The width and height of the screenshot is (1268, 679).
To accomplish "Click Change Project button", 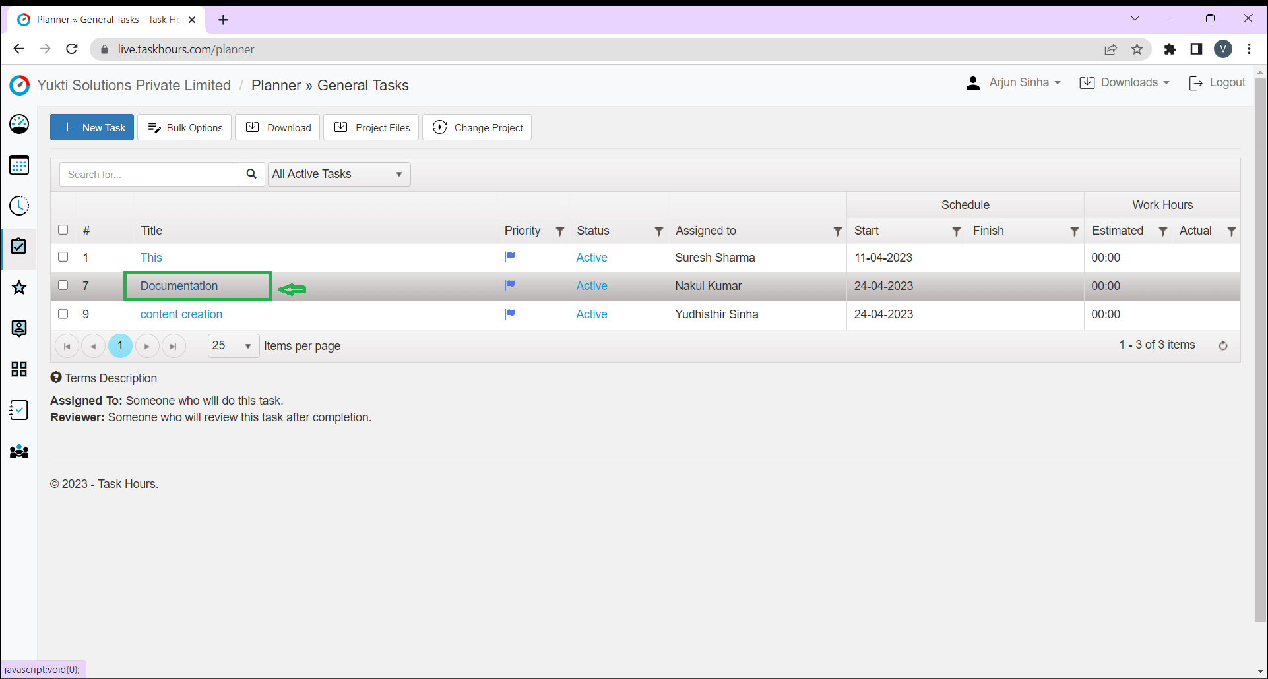I will click(x=477, y=127).
